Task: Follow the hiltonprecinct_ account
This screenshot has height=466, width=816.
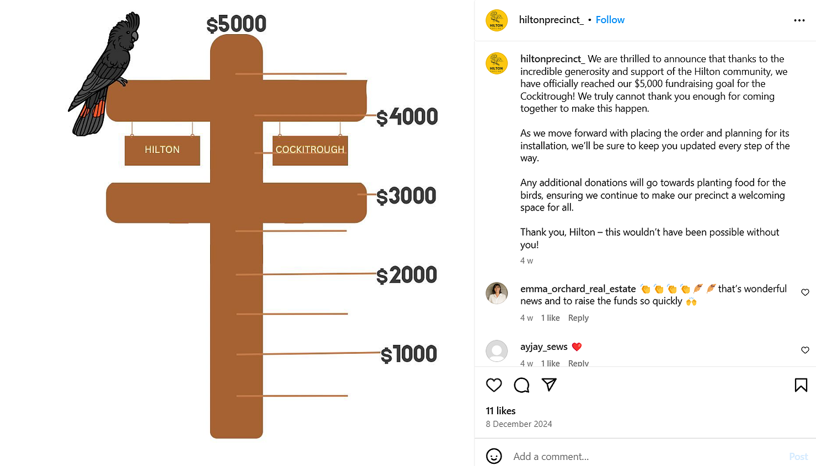Action: point(610,20)
